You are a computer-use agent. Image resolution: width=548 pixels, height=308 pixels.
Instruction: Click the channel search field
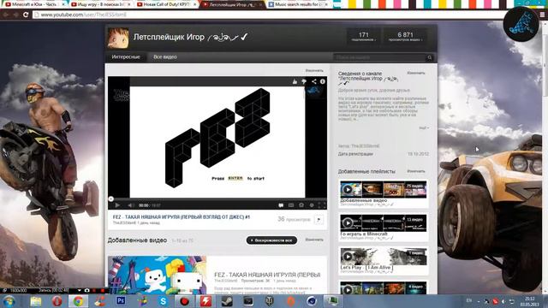click(379, 57)
